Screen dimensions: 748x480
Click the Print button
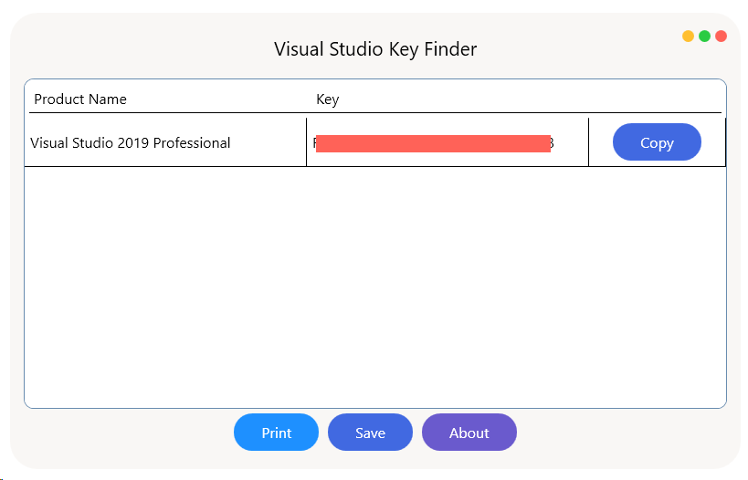pyautogui.click(x=276, y=433)
